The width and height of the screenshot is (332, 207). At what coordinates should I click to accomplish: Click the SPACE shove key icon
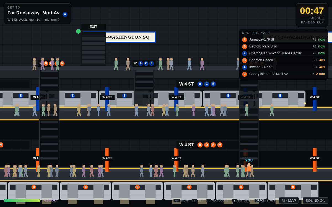pos(260,201)
